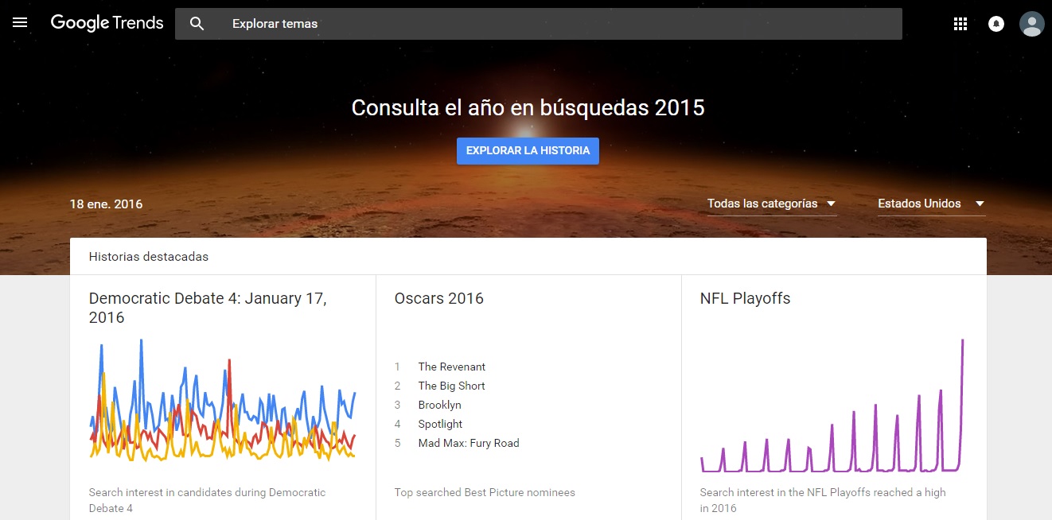
Task: Click the Search interest in candidates caption
Action: point(207,500)
